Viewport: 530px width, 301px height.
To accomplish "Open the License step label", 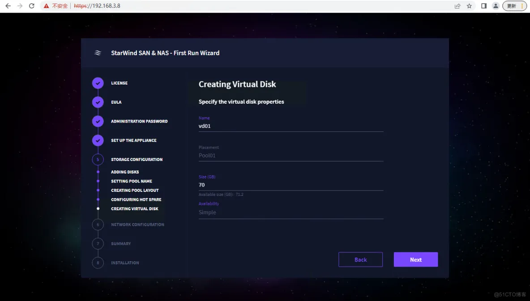I will point(120,83).
